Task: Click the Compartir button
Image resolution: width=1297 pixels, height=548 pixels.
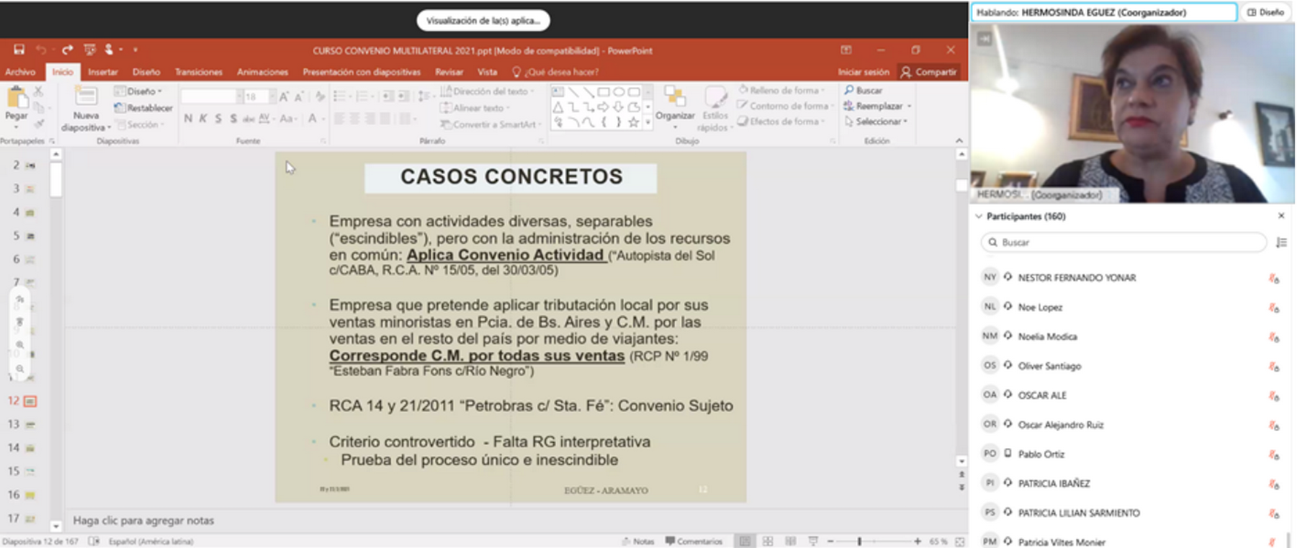Action: coord(929,72)
